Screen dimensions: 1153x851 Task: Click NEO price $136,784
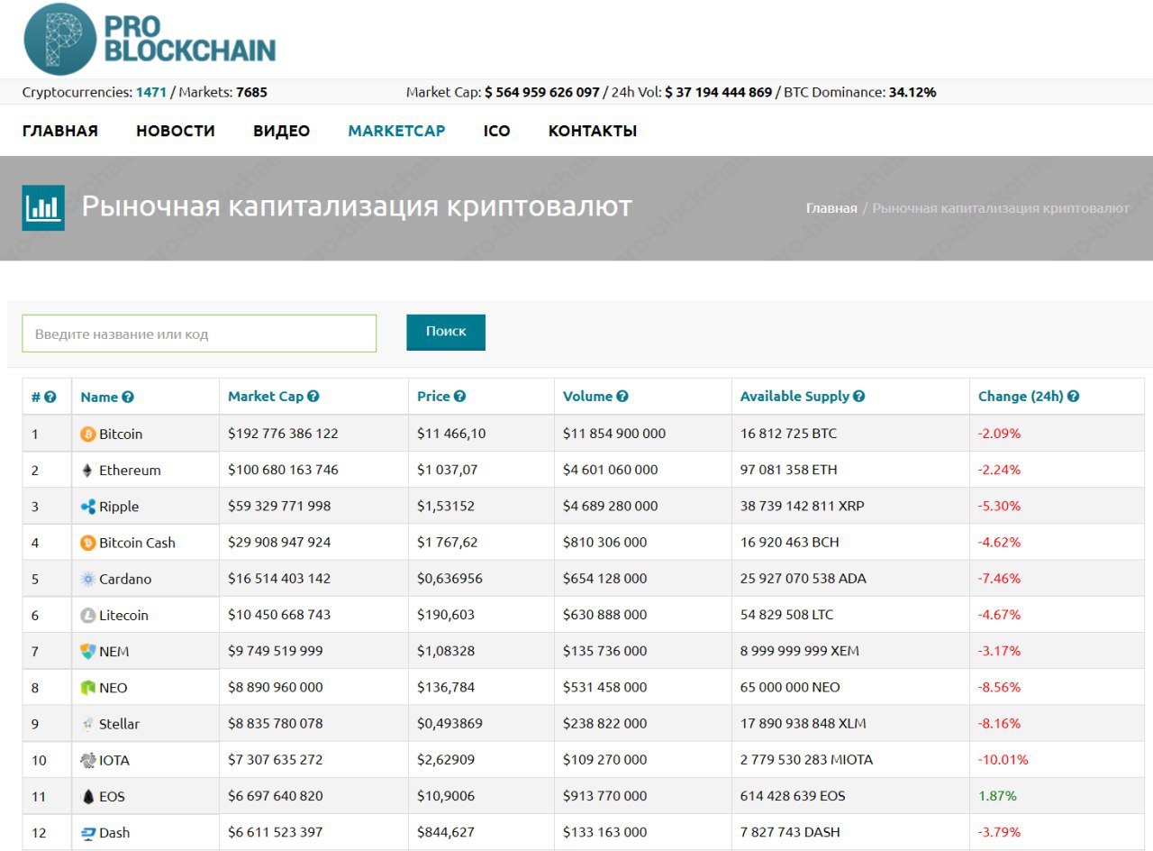pos(446,687)
